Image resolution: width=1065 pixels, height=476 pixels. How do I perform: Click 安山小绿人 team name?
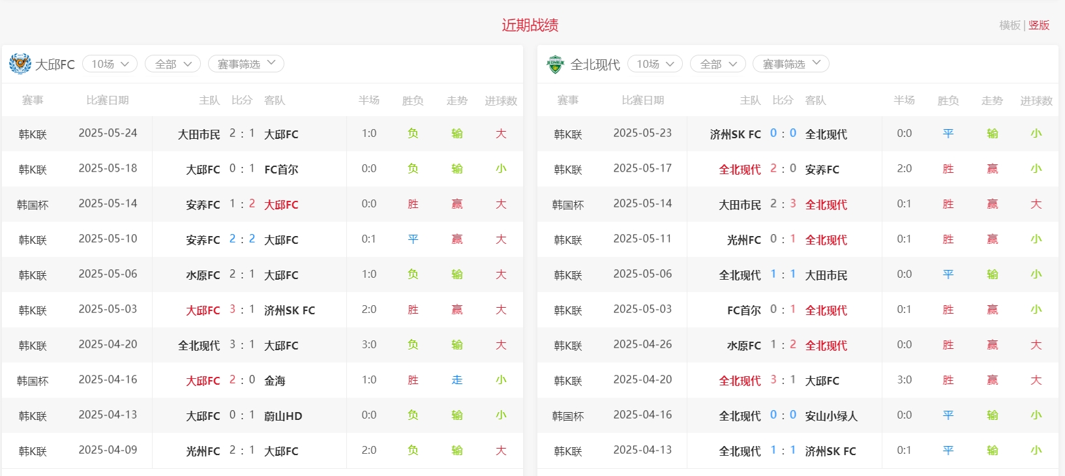[x=831, y=416]
